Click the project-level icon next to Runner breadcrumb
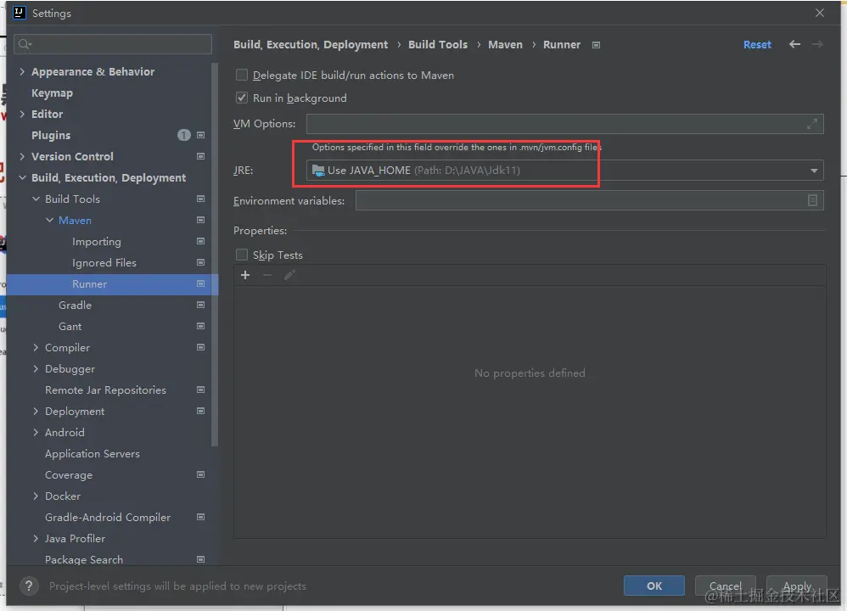847x611 pixels. click(596, 45)
